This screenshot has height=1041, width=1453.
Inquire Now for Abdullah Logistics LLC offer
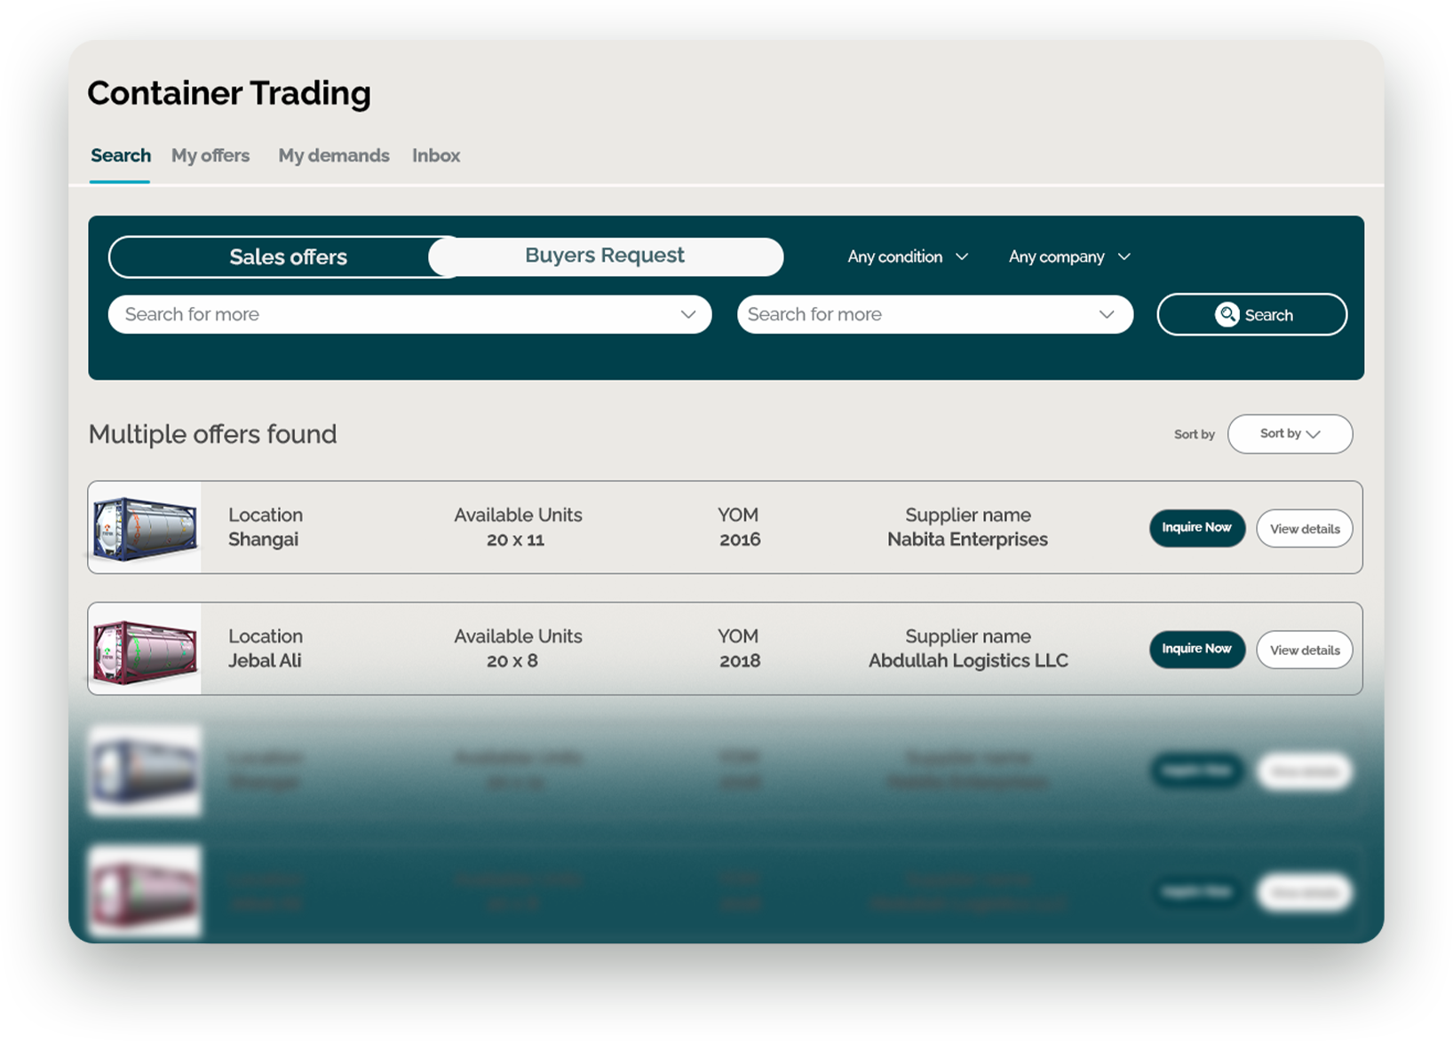pyautogui.click(x=1196, y=650)
